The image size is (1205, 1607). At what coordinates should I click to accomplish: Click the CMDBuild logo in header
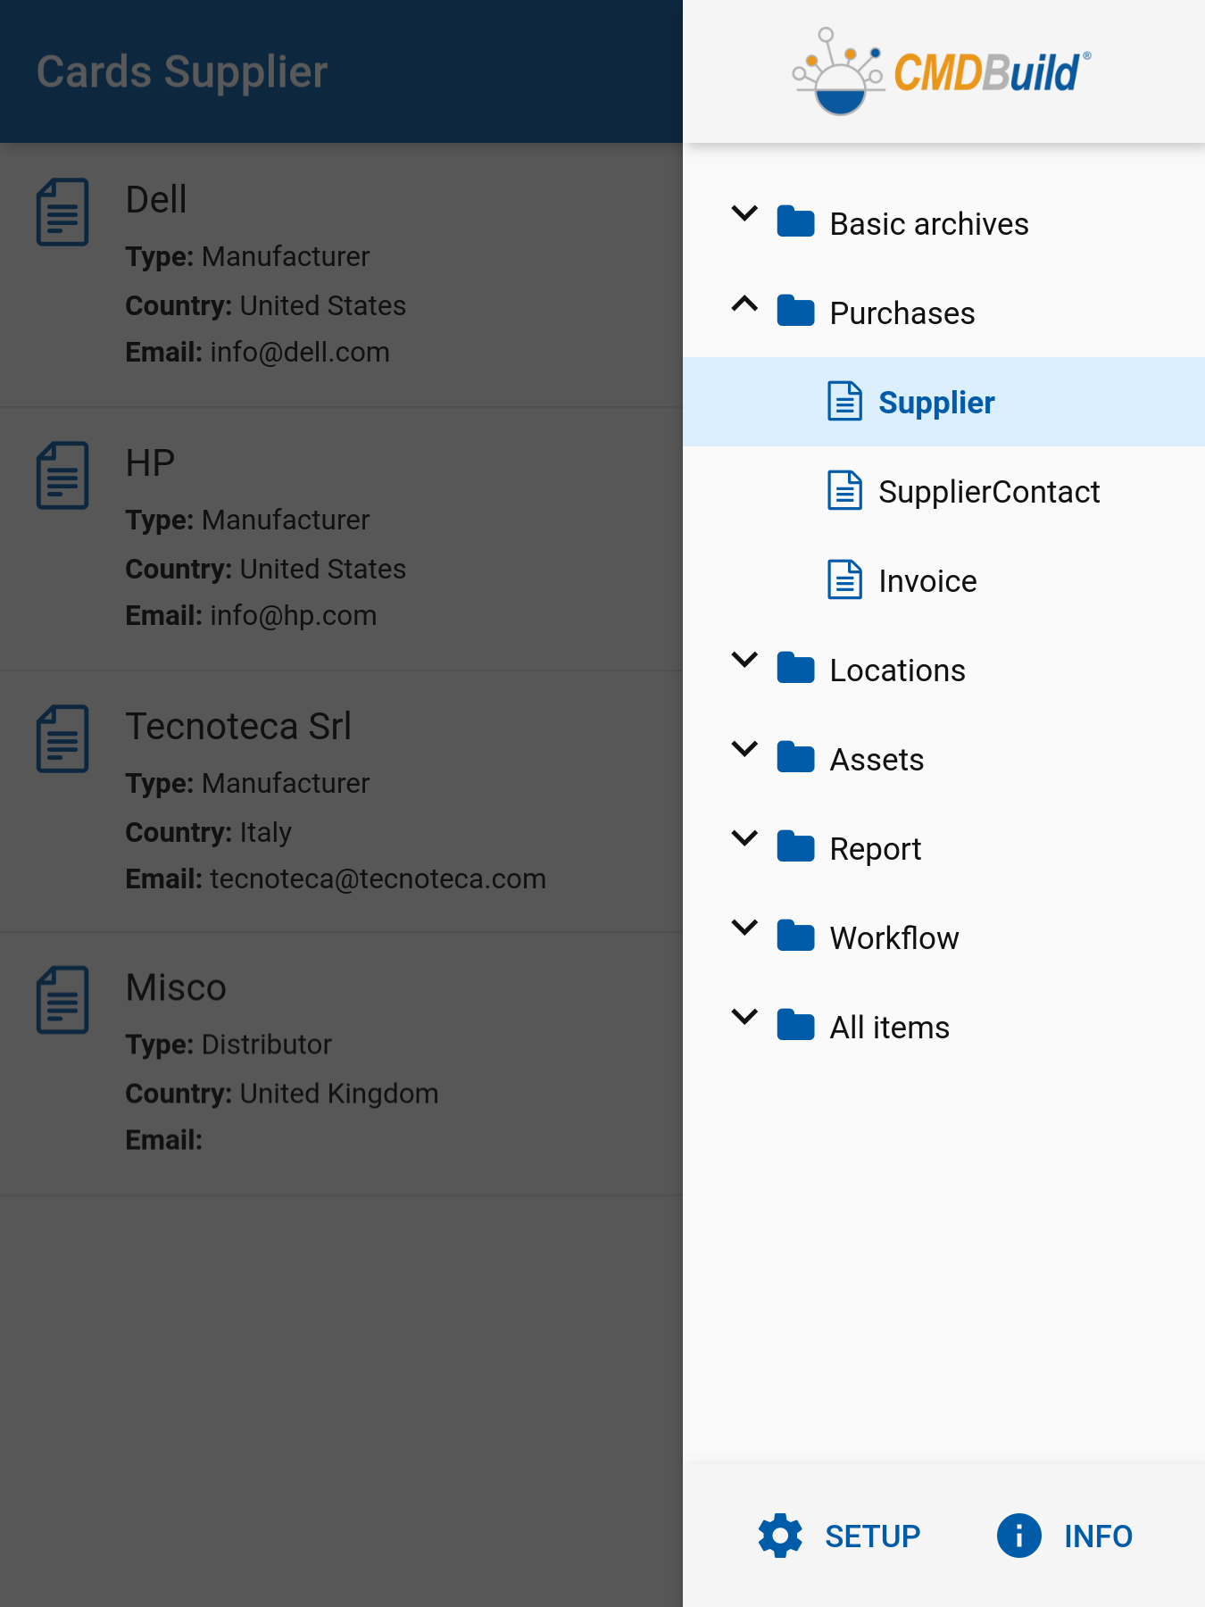[942, 71]
